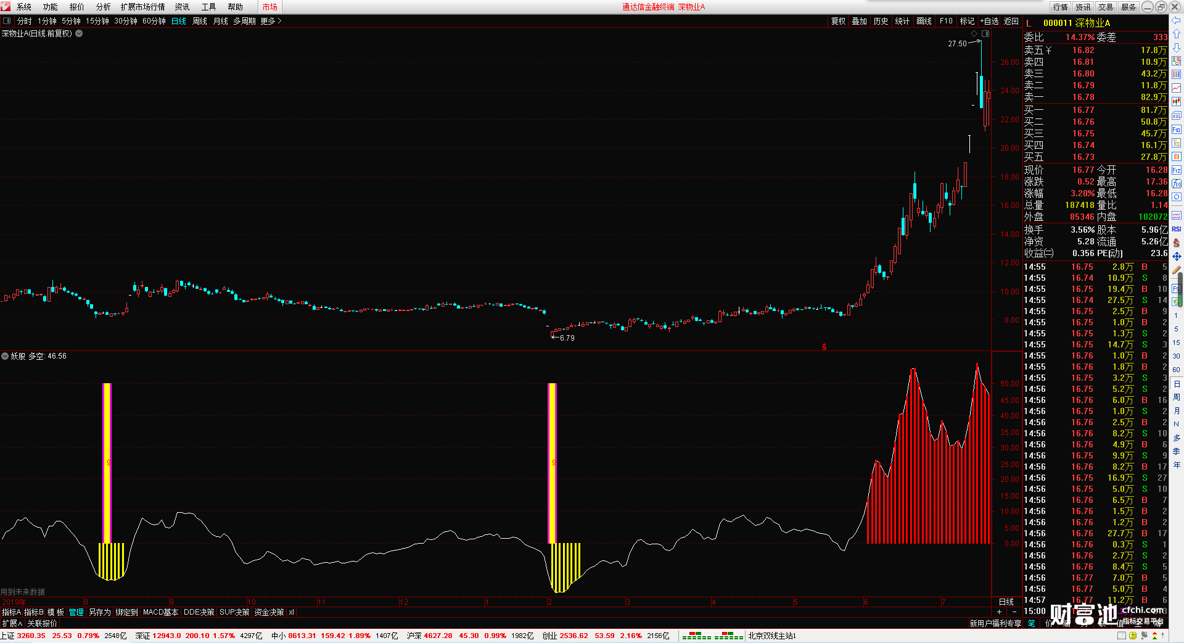Click the 行情 button at top right
The height and width of the screenshot is (643, 1184).
(x=1060, y=7)
